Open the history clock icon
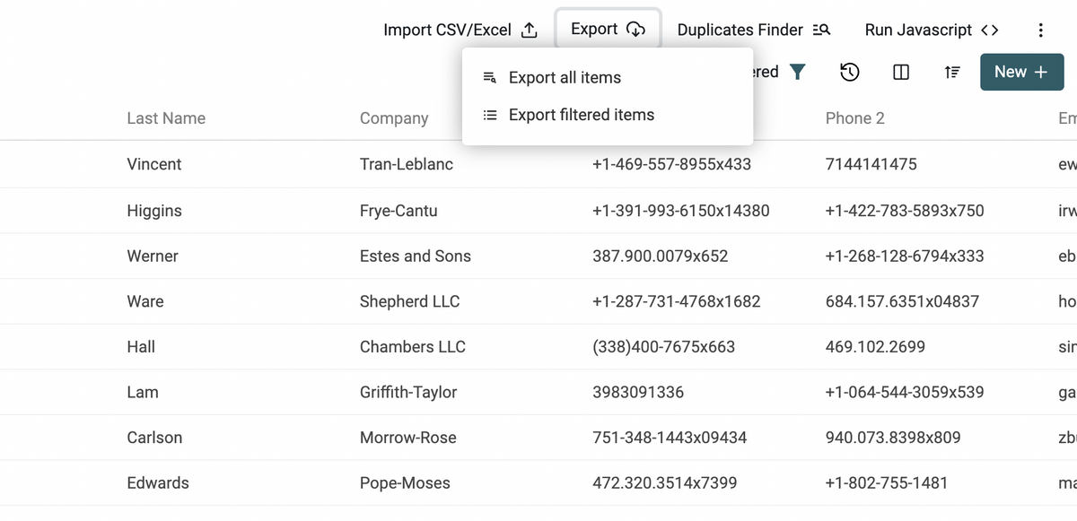 pyautogui.click(x=850, y=73)
